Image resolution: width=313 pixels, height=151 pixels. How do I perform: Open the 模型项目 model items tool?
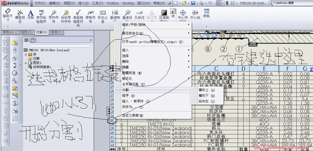(x=20, y=16)
